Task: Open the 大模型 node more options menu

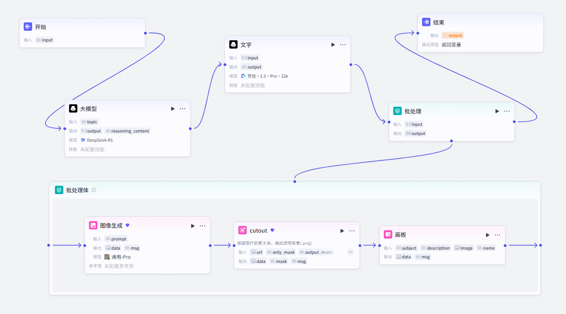Action: pyautogui.click(x=183, y=109)
